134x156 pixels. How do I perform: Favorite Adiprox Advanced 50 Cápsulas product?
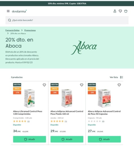coord(119,85)
